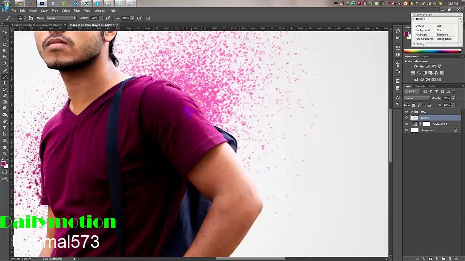Hide the MAn group layer

coord(407,112)
